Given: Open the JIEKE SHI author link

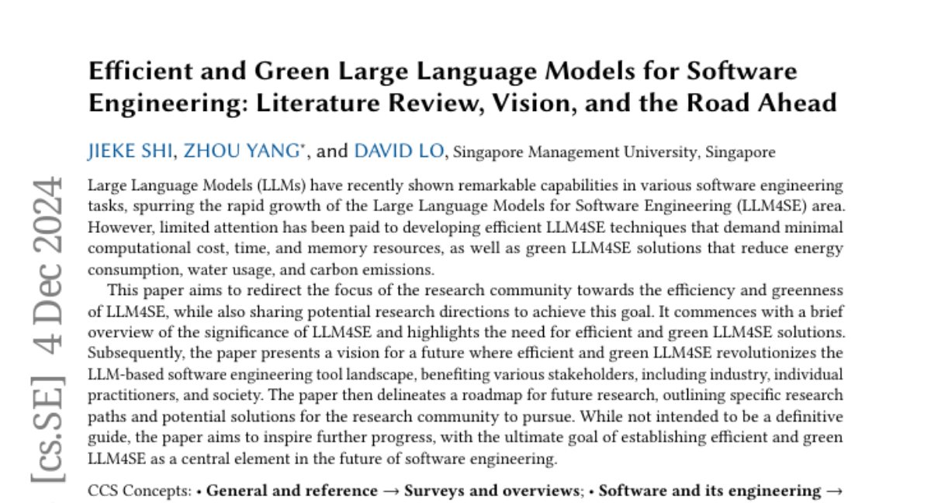Looking at the screenshot, I should pos(130,151).
